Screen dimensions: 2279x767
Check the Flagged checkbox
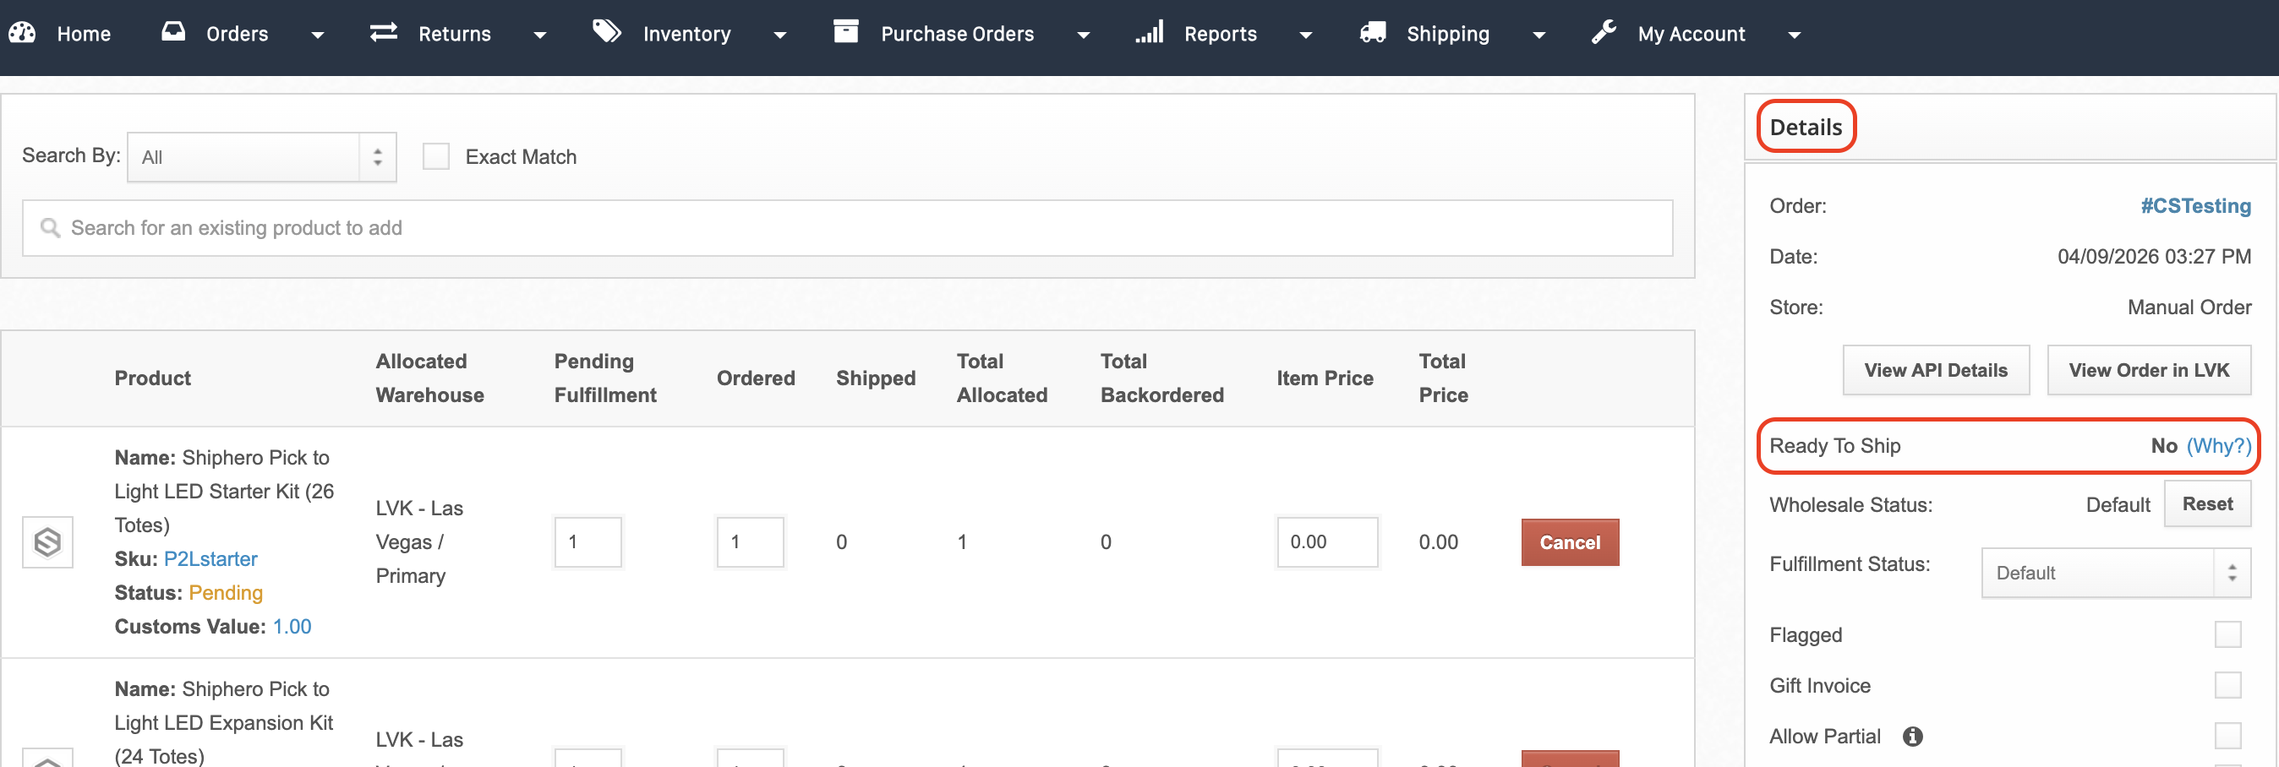pos(2227,634)
